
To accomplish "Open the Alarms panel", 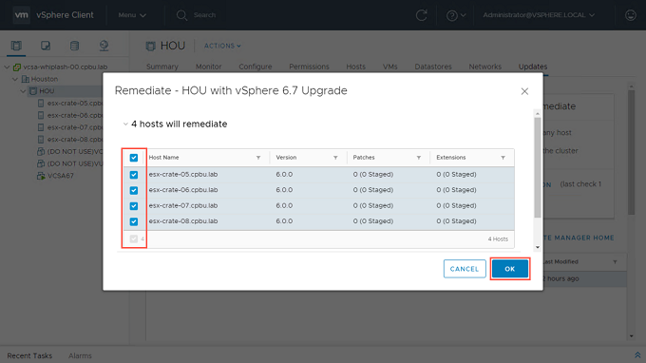I will click(80, 355).
